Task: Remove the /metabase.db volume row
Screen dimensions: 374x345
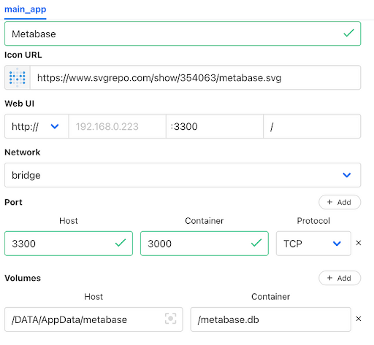Action: pos(359,319)
